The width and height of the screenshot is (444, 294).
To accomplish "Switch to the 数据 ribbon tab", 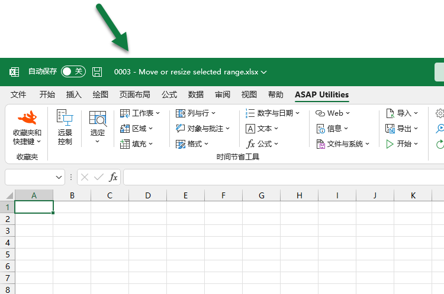I will 196,94.
